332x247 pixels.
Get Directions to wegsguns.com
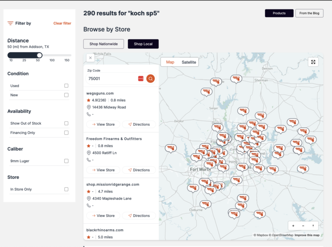[x=139, y=124]
